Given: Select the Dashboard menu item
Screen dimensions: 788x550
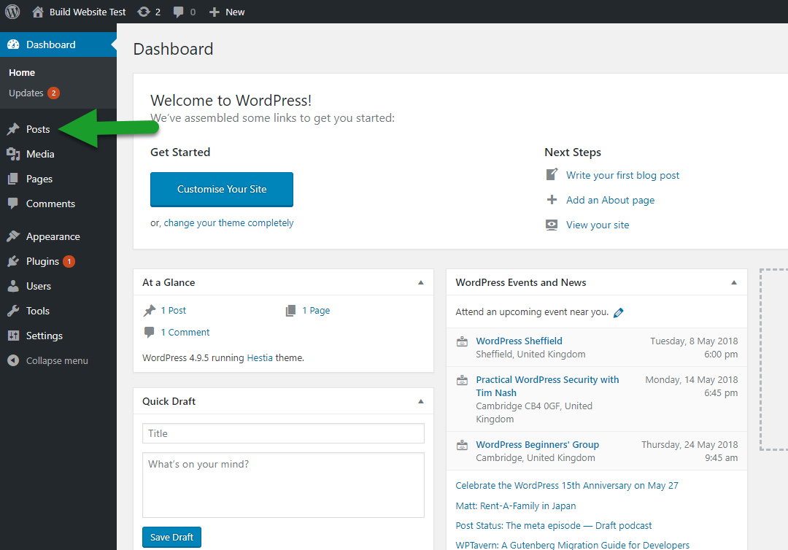Looking at the screenshot, I should pos(58,44).
